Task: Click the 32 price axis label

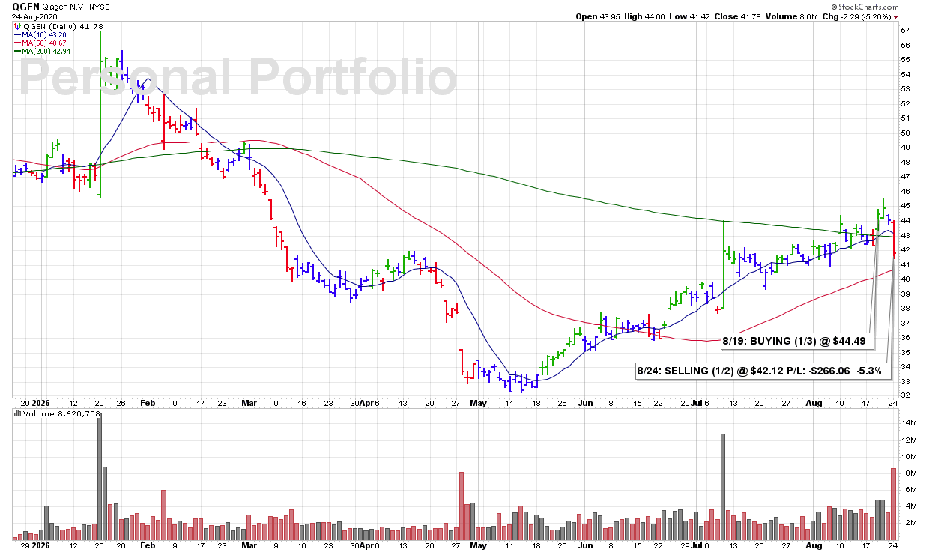Action: (904, 395)
